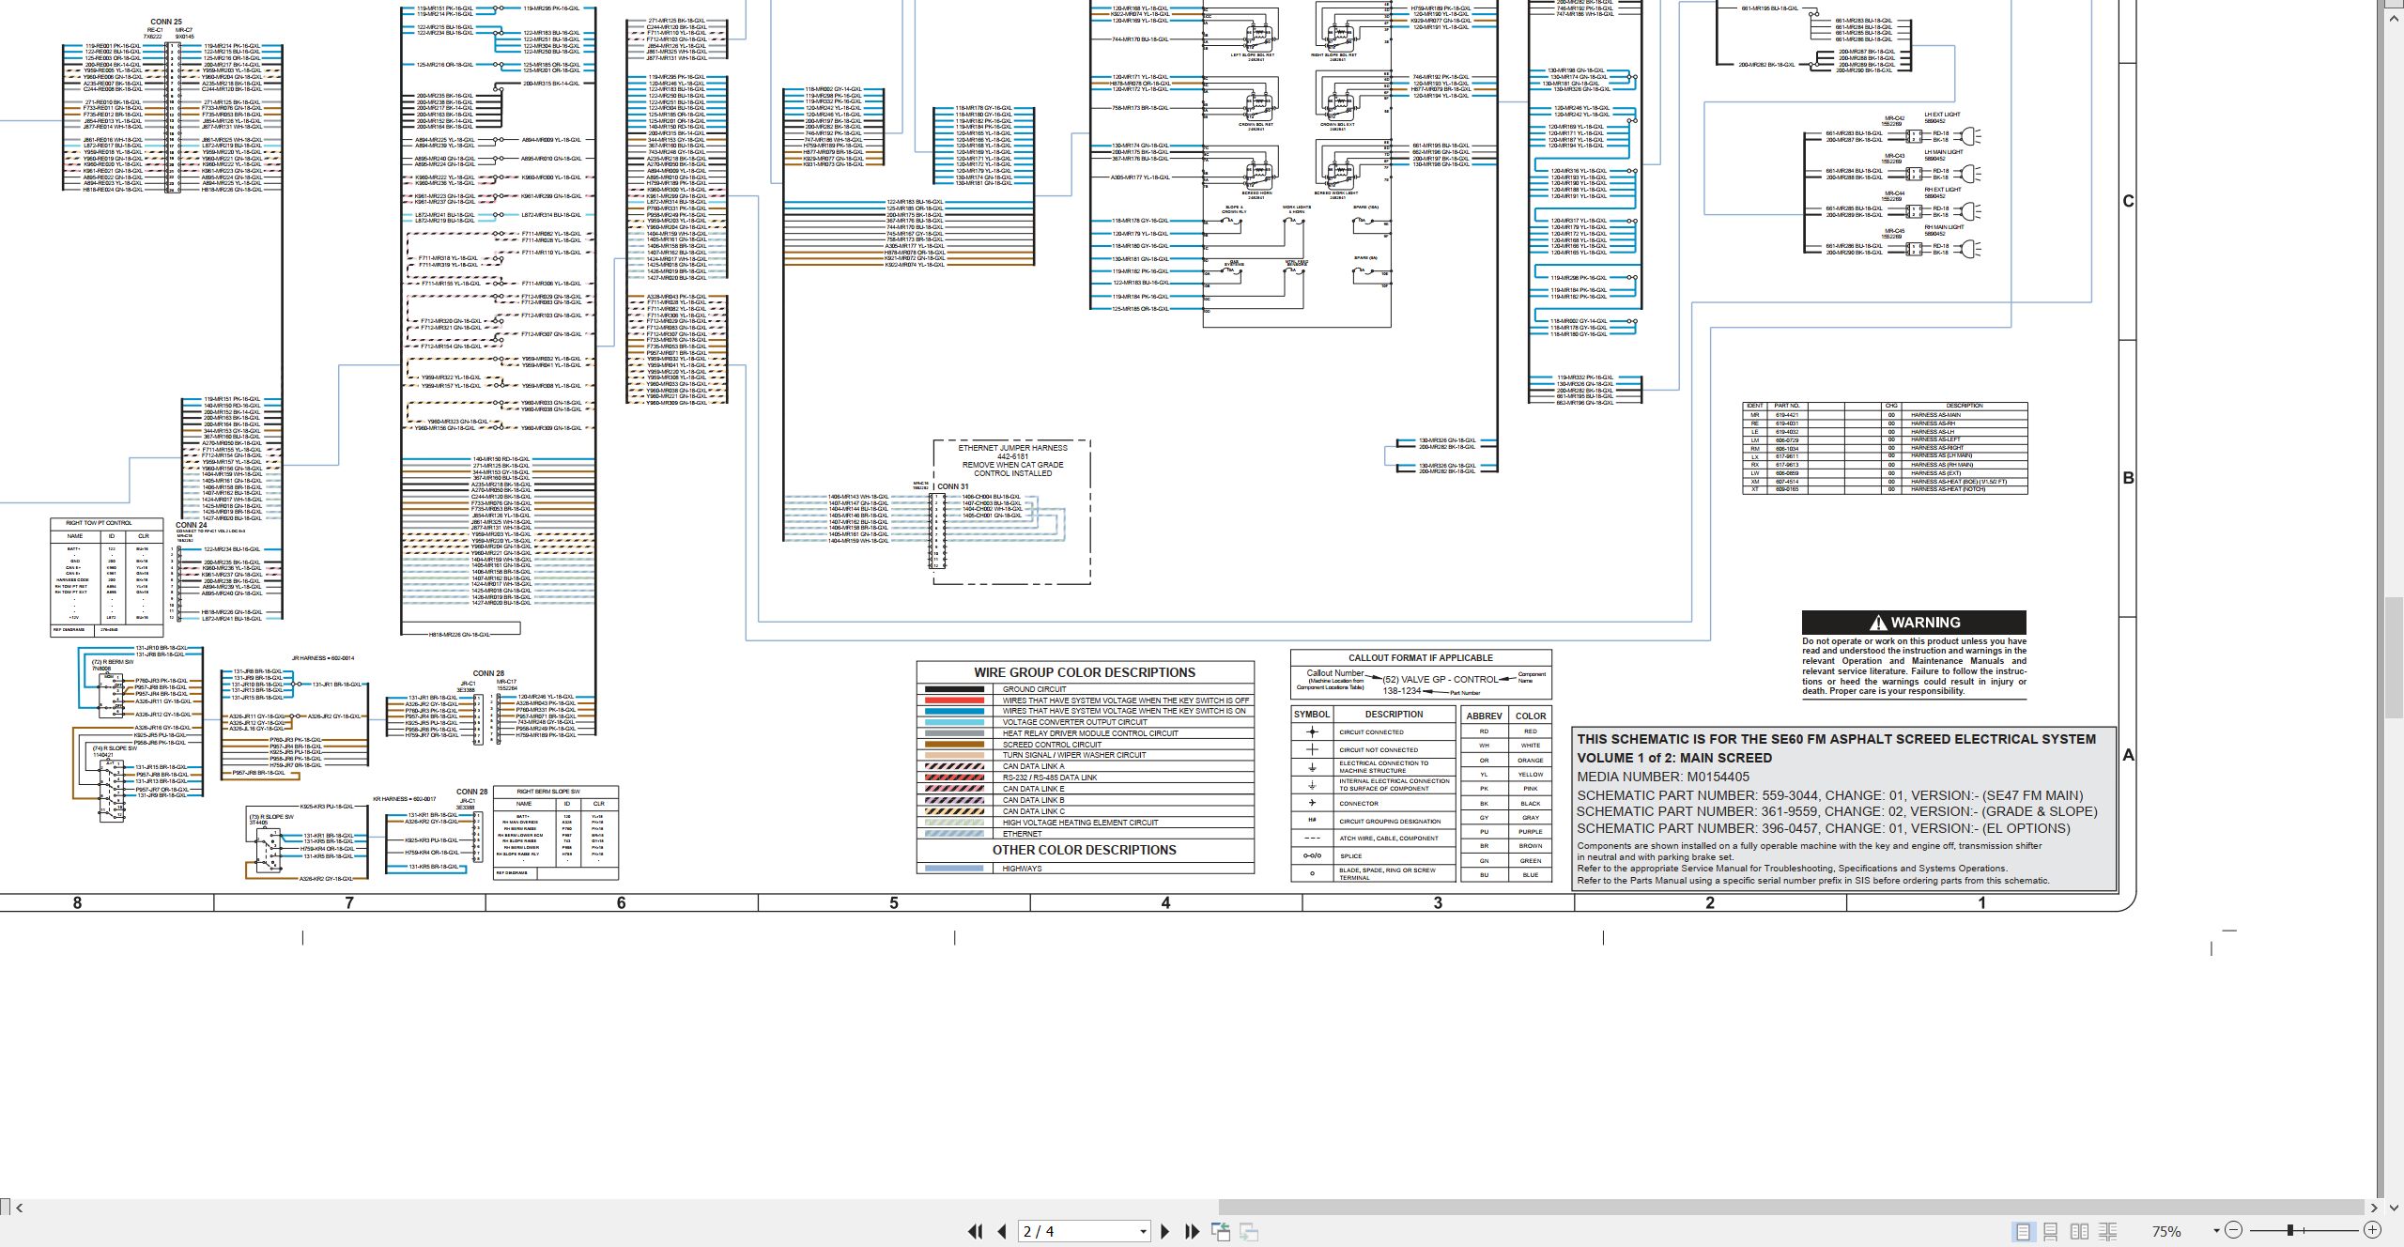This screenshot has width=2404, height=1247.
Task: Click the vertical scrollbar thumb
Action: click(x=2396, y=657)
